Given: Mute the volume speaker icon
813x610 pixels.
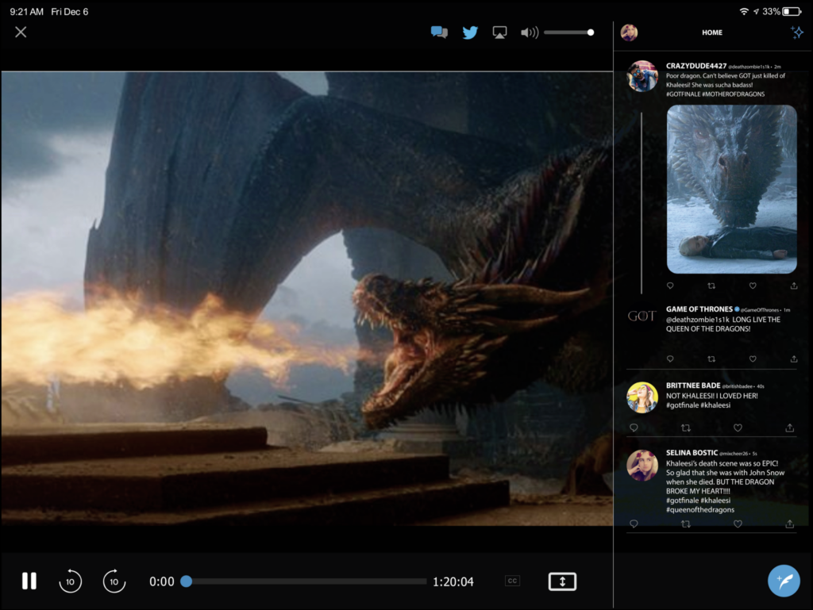Looking at the screenshot, I should pyautogui.click(x=530, y=33).
